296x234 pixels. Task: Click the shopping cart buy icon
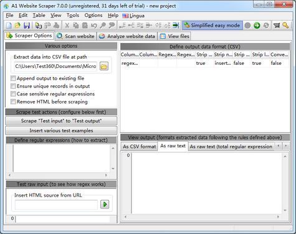click(277, 26)
